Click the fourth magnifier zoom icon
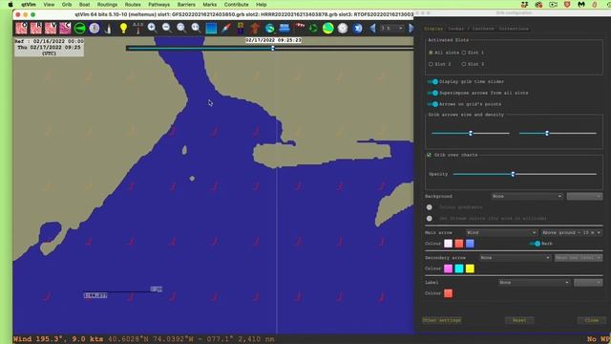This screenshot has width=611, height=344. (x=196, y=28)
